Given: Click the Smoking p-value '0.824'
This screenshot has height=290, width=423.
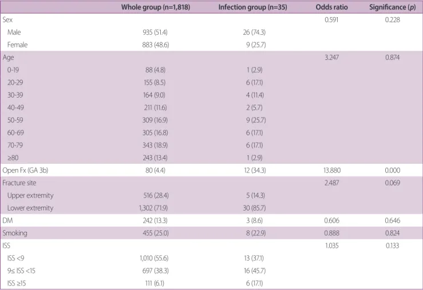Looking at the screenshot, I should [x=393, y=233].
